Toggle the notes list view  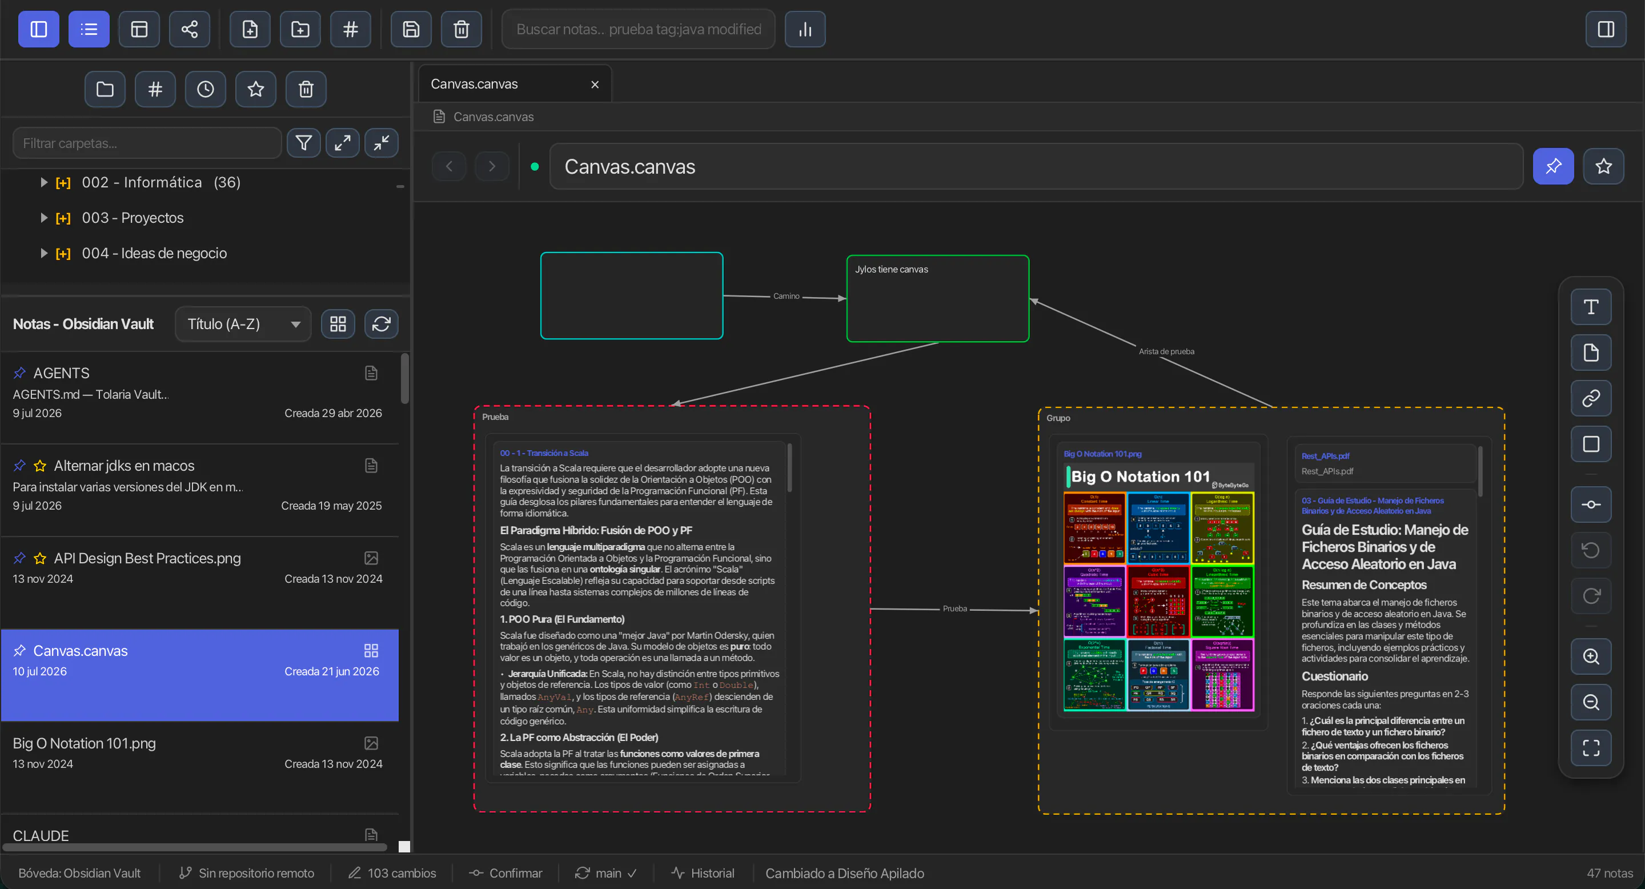coord(89,29)
